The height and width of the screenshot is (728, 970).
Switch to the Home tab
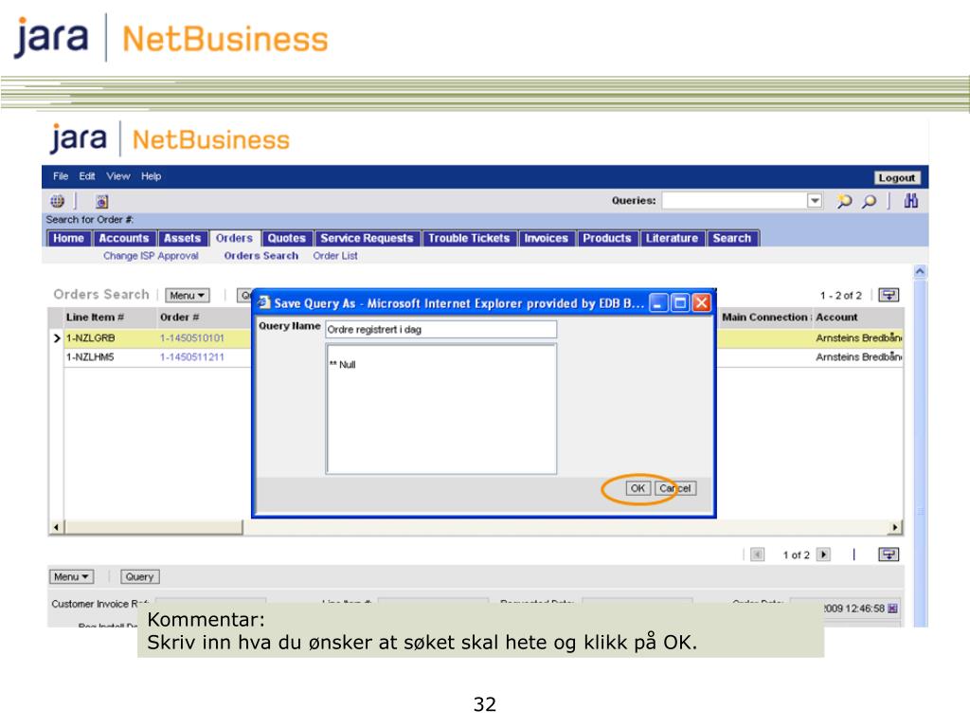click(68, 238)
